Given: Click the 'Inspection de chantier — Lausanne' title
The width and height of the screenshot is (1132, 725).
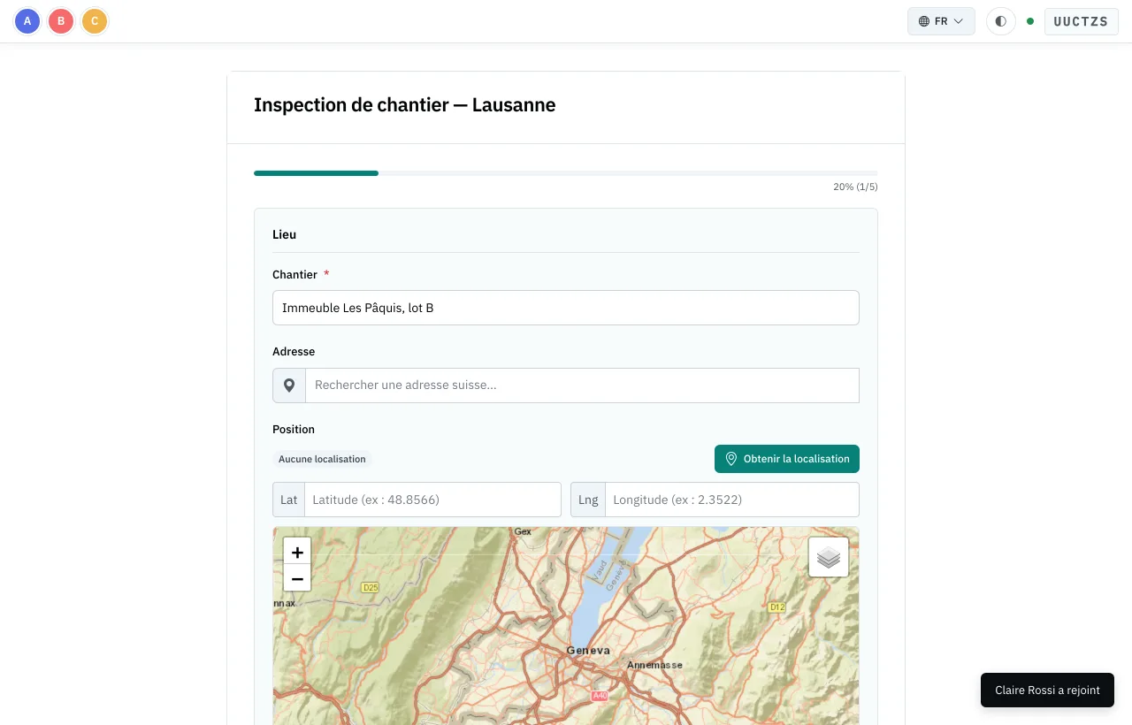Looking at the screenshot, I should 405,105.
